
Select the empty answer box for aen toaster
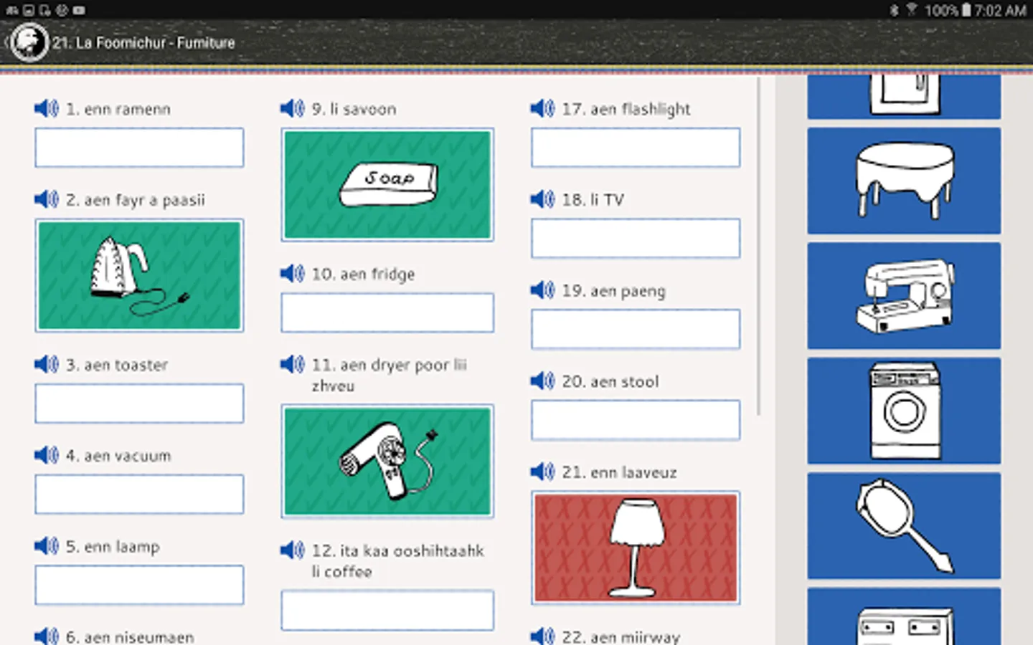pos(139,403)
